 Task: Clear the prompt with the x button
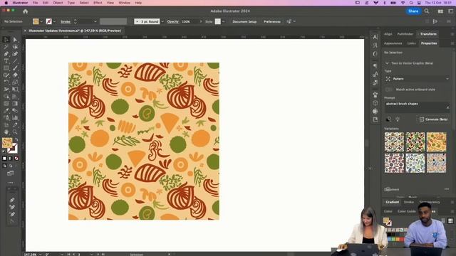447,107
